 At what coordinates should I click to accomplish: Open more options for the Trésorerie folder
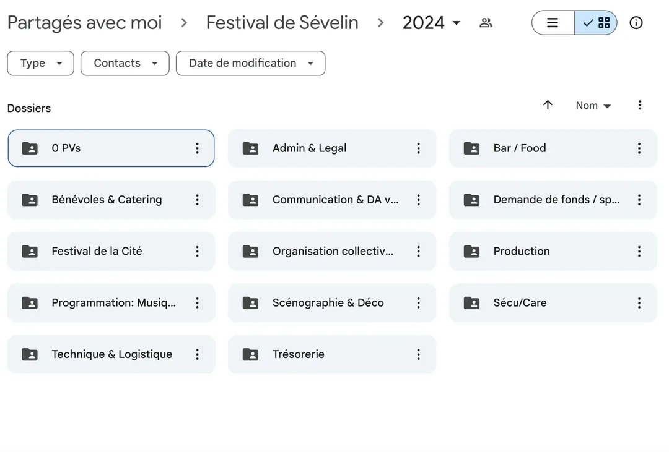point(419,354)
